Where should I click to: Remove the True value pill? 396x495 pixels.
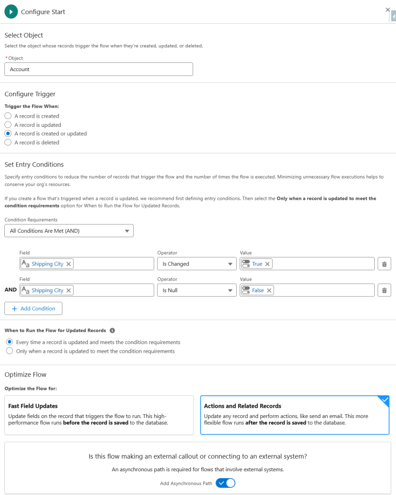coord(267,264)
